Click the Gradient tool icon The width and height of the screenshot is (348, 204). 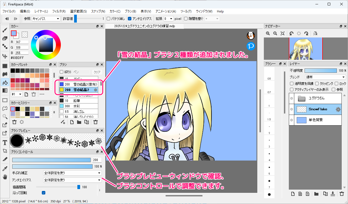coord(5,90)
